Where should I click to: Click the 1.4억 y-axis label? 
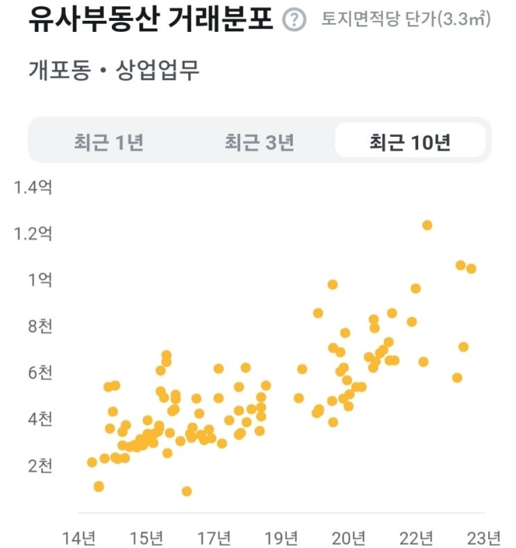33,188
